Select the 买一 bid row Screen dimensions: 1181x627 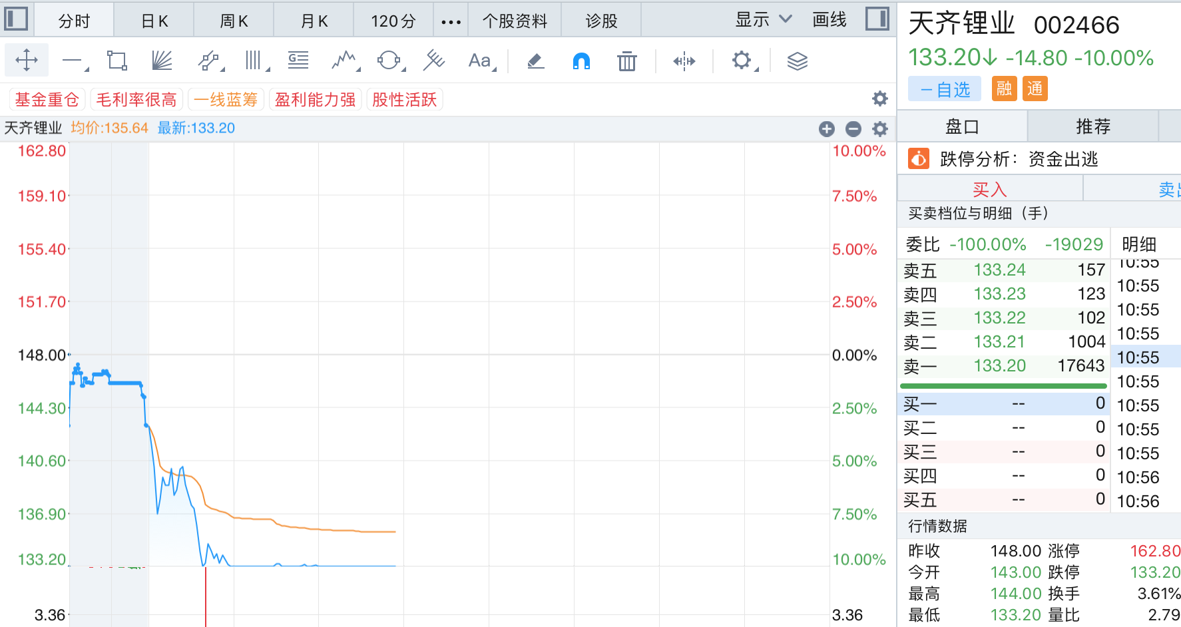pos(1004,404)
